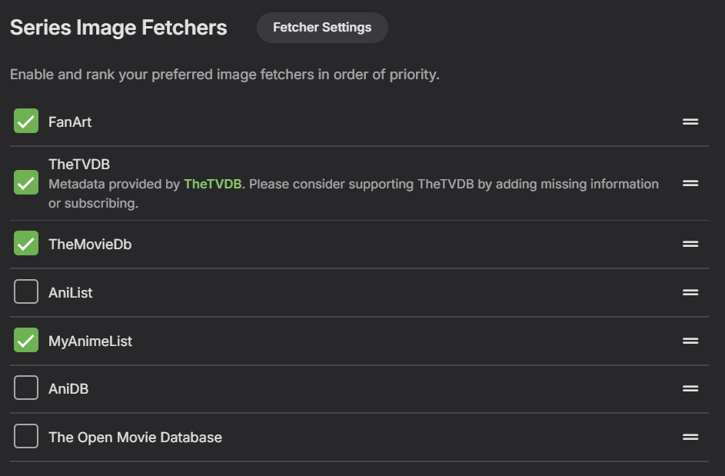Click the MyAnimeList fetcher name
The width and height of the screenshot is (725, 476).
tap(90, 341)
